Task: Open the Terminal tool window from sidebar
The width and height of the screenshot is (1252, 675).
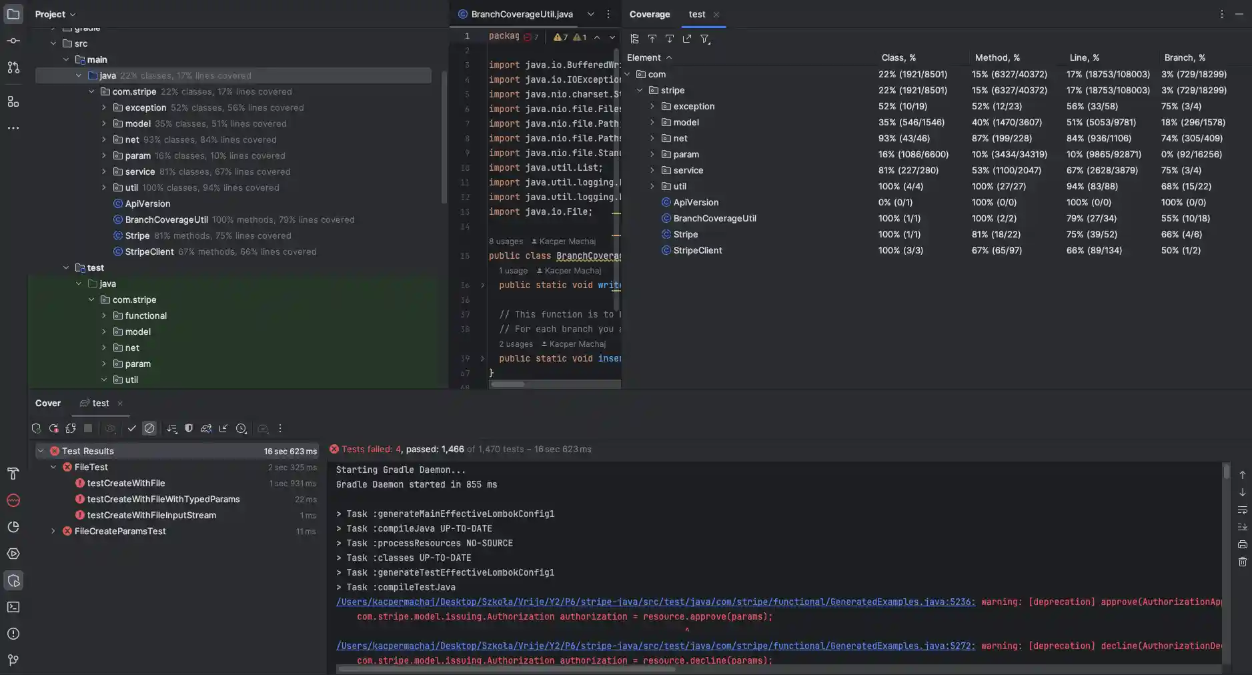Action: (x=13, y=607)
